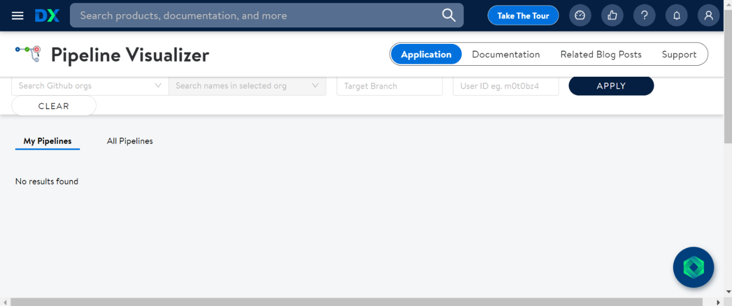Click the scroll-left arrow at bottom

click(4, 302)
